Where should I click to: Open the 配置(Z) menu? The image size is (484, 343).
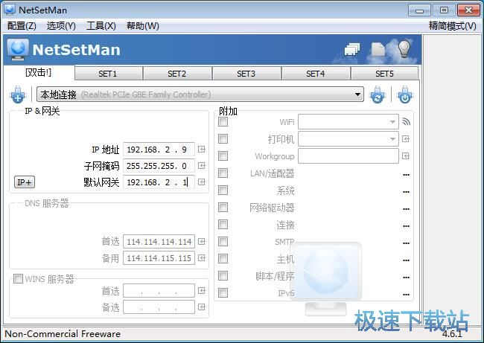22,26
